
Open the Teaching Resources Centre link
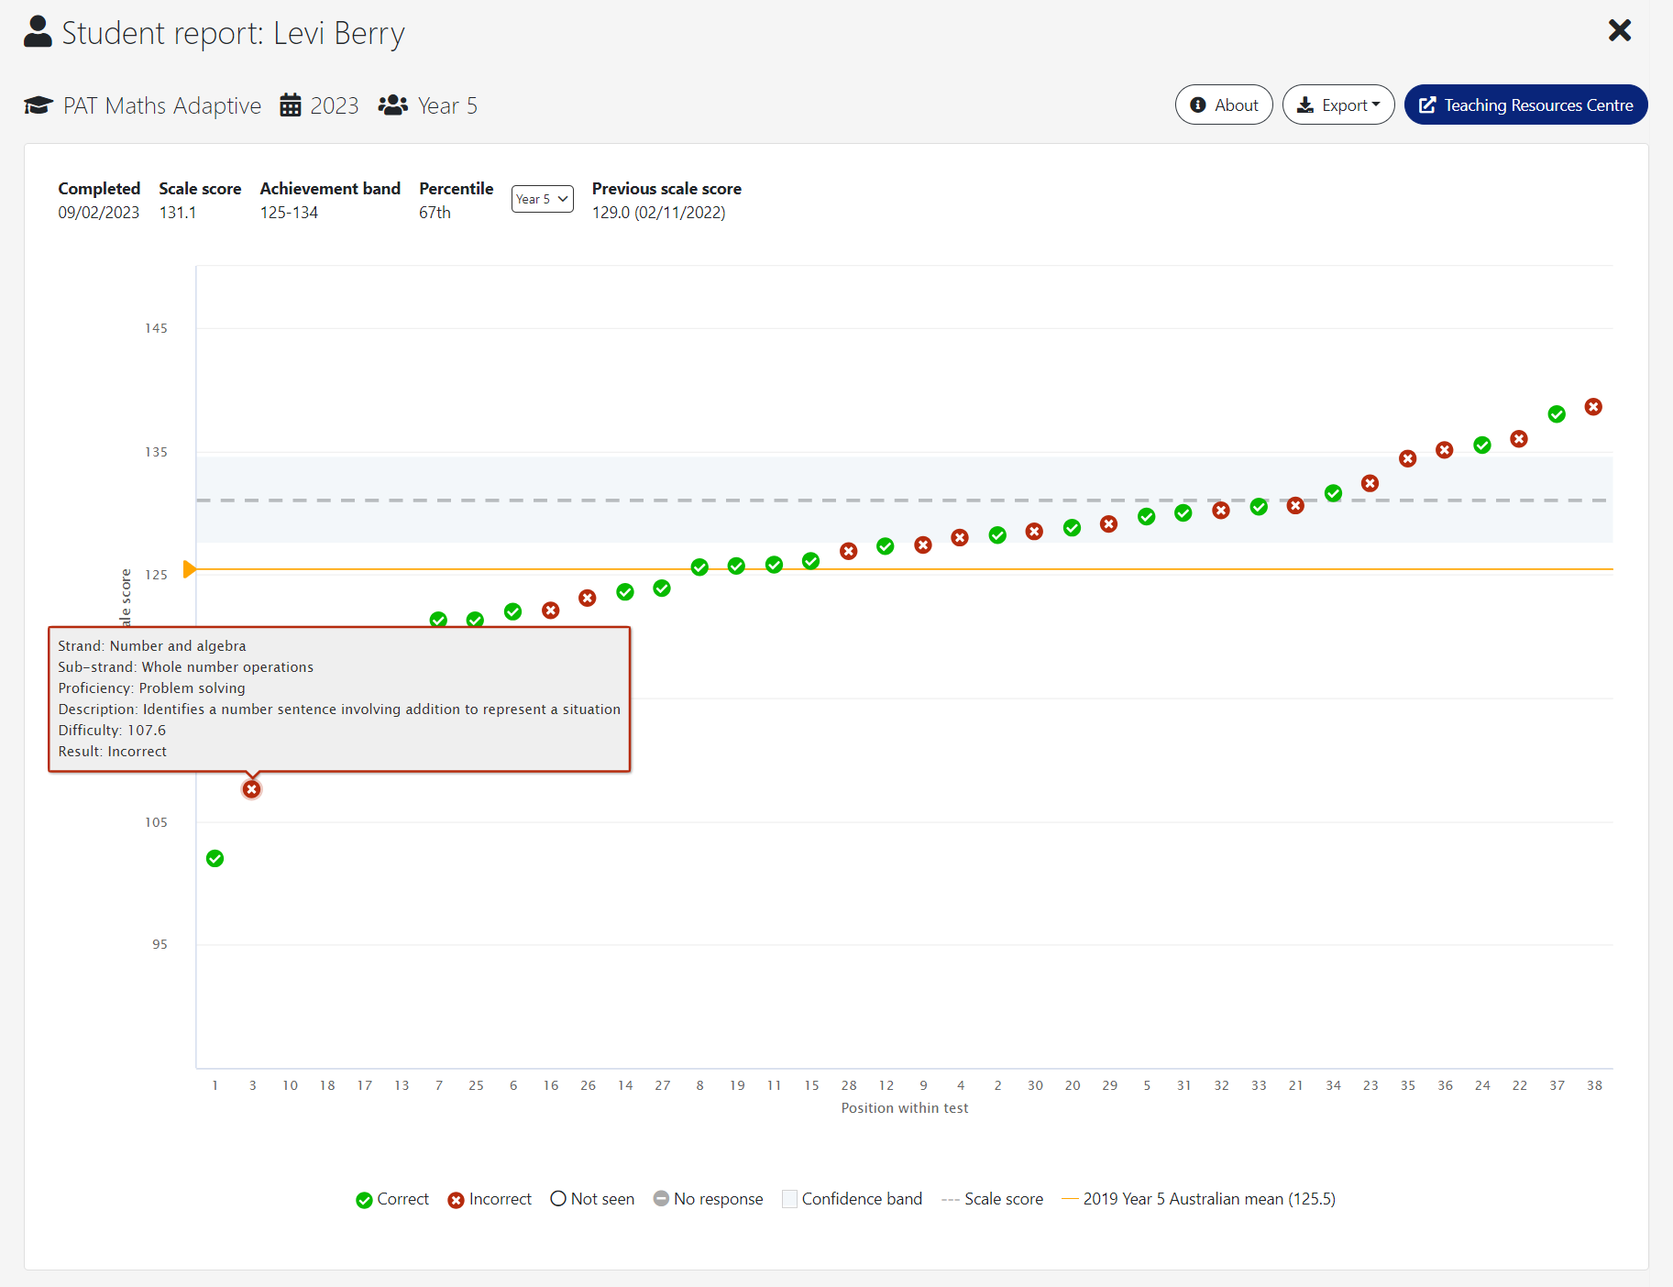(x=1525, y=105)
